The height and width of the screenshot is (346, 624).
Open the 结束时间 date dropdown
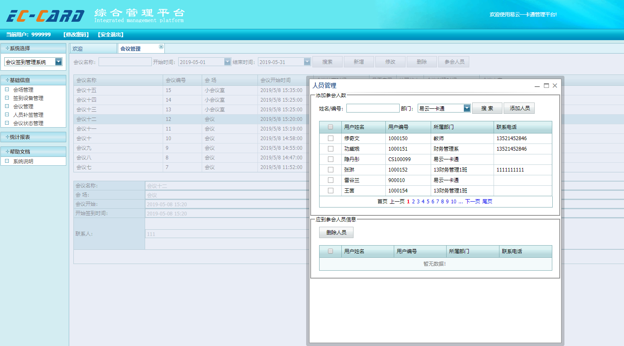point(307,62)
